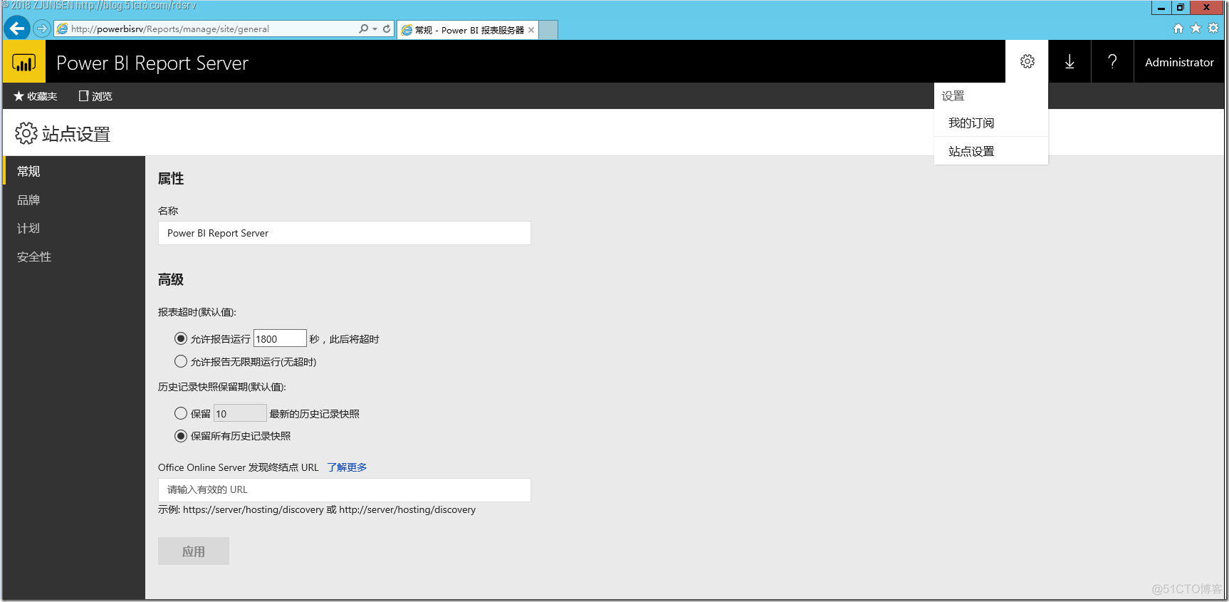The image size is (1229, 602).
Task: Close the 常规 - Power BI browser tab
Action: [531, 30]
